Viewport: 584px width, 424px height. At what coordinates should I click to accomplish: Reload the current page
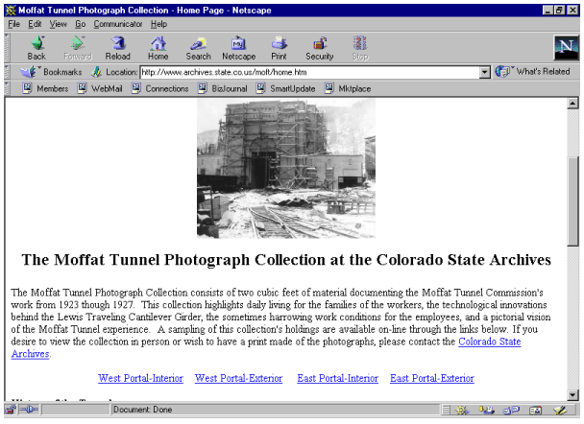tap(118, 48)
